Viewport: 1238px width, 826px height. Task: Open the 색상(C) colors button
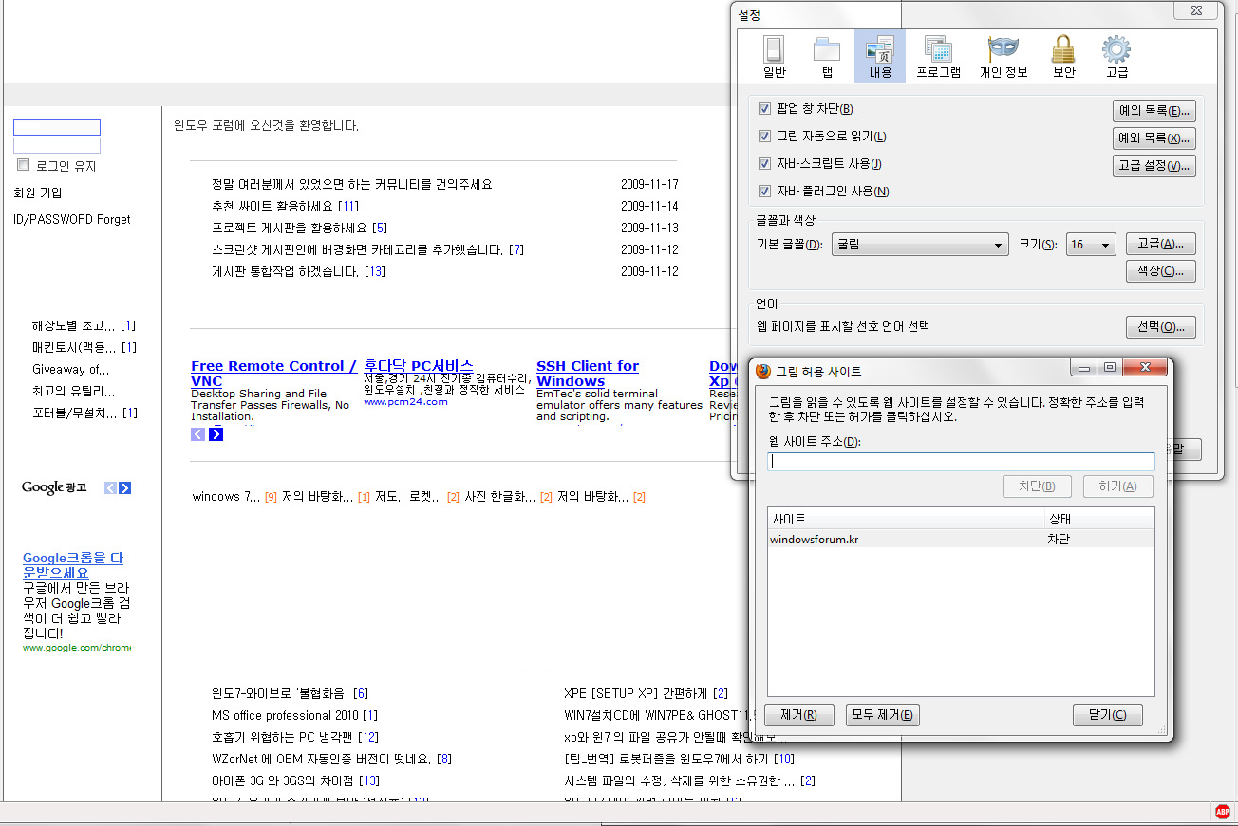1160,271
